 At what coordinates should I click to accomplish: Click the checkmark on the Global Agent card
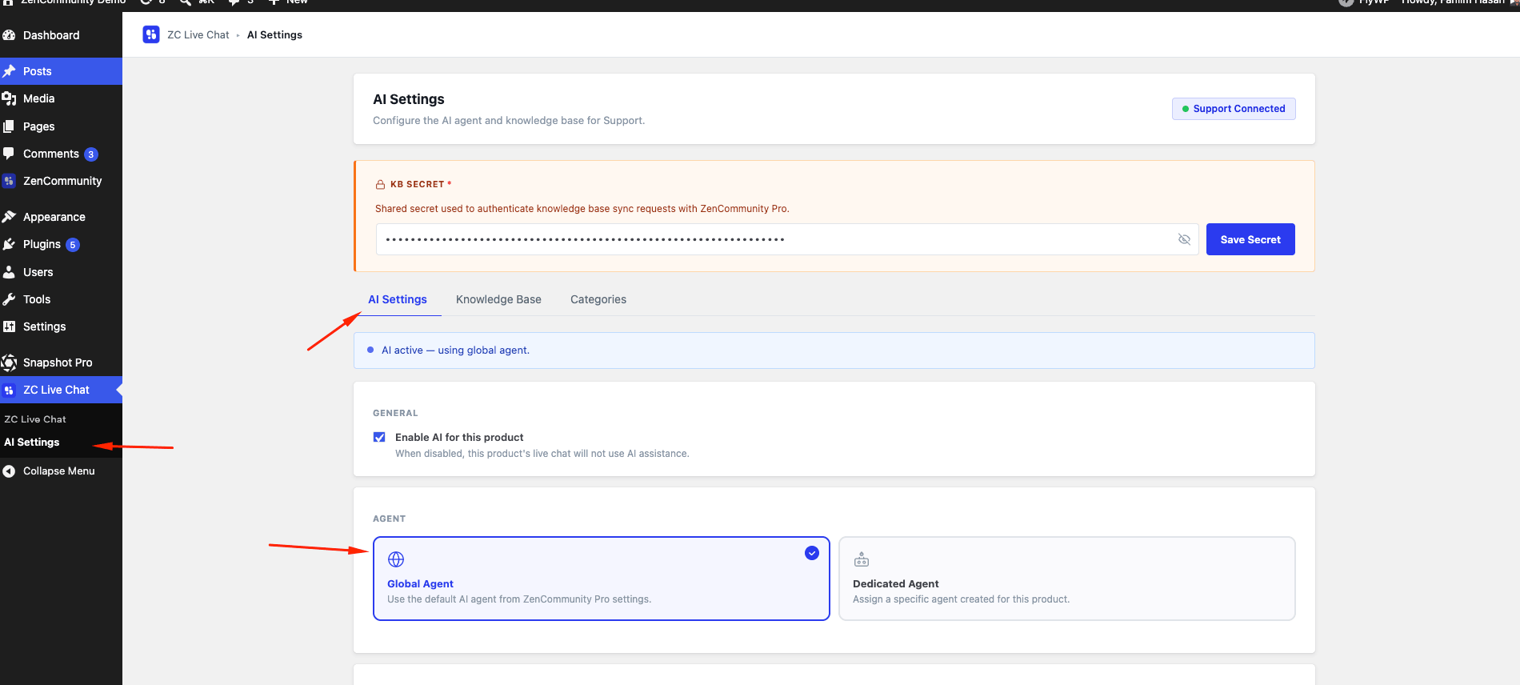point(812,553)
